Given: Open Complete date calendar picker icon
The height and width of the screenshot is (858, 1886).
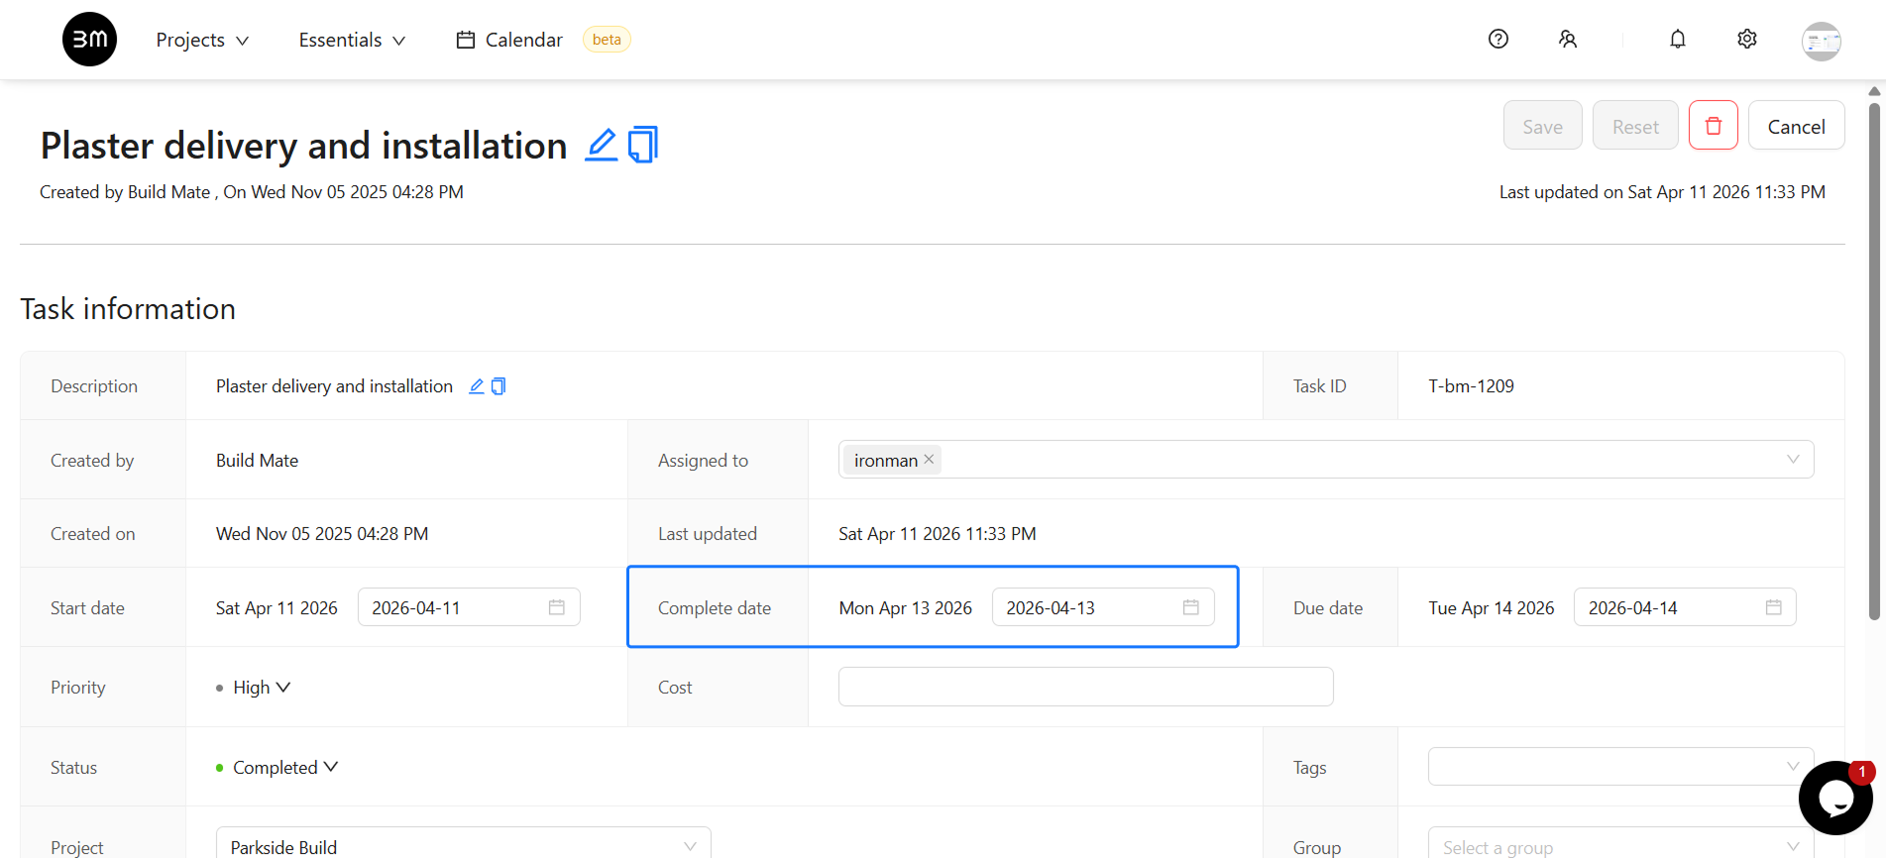Looking at the screenshot, I should pyautogui.click(x=1191, y=607).
